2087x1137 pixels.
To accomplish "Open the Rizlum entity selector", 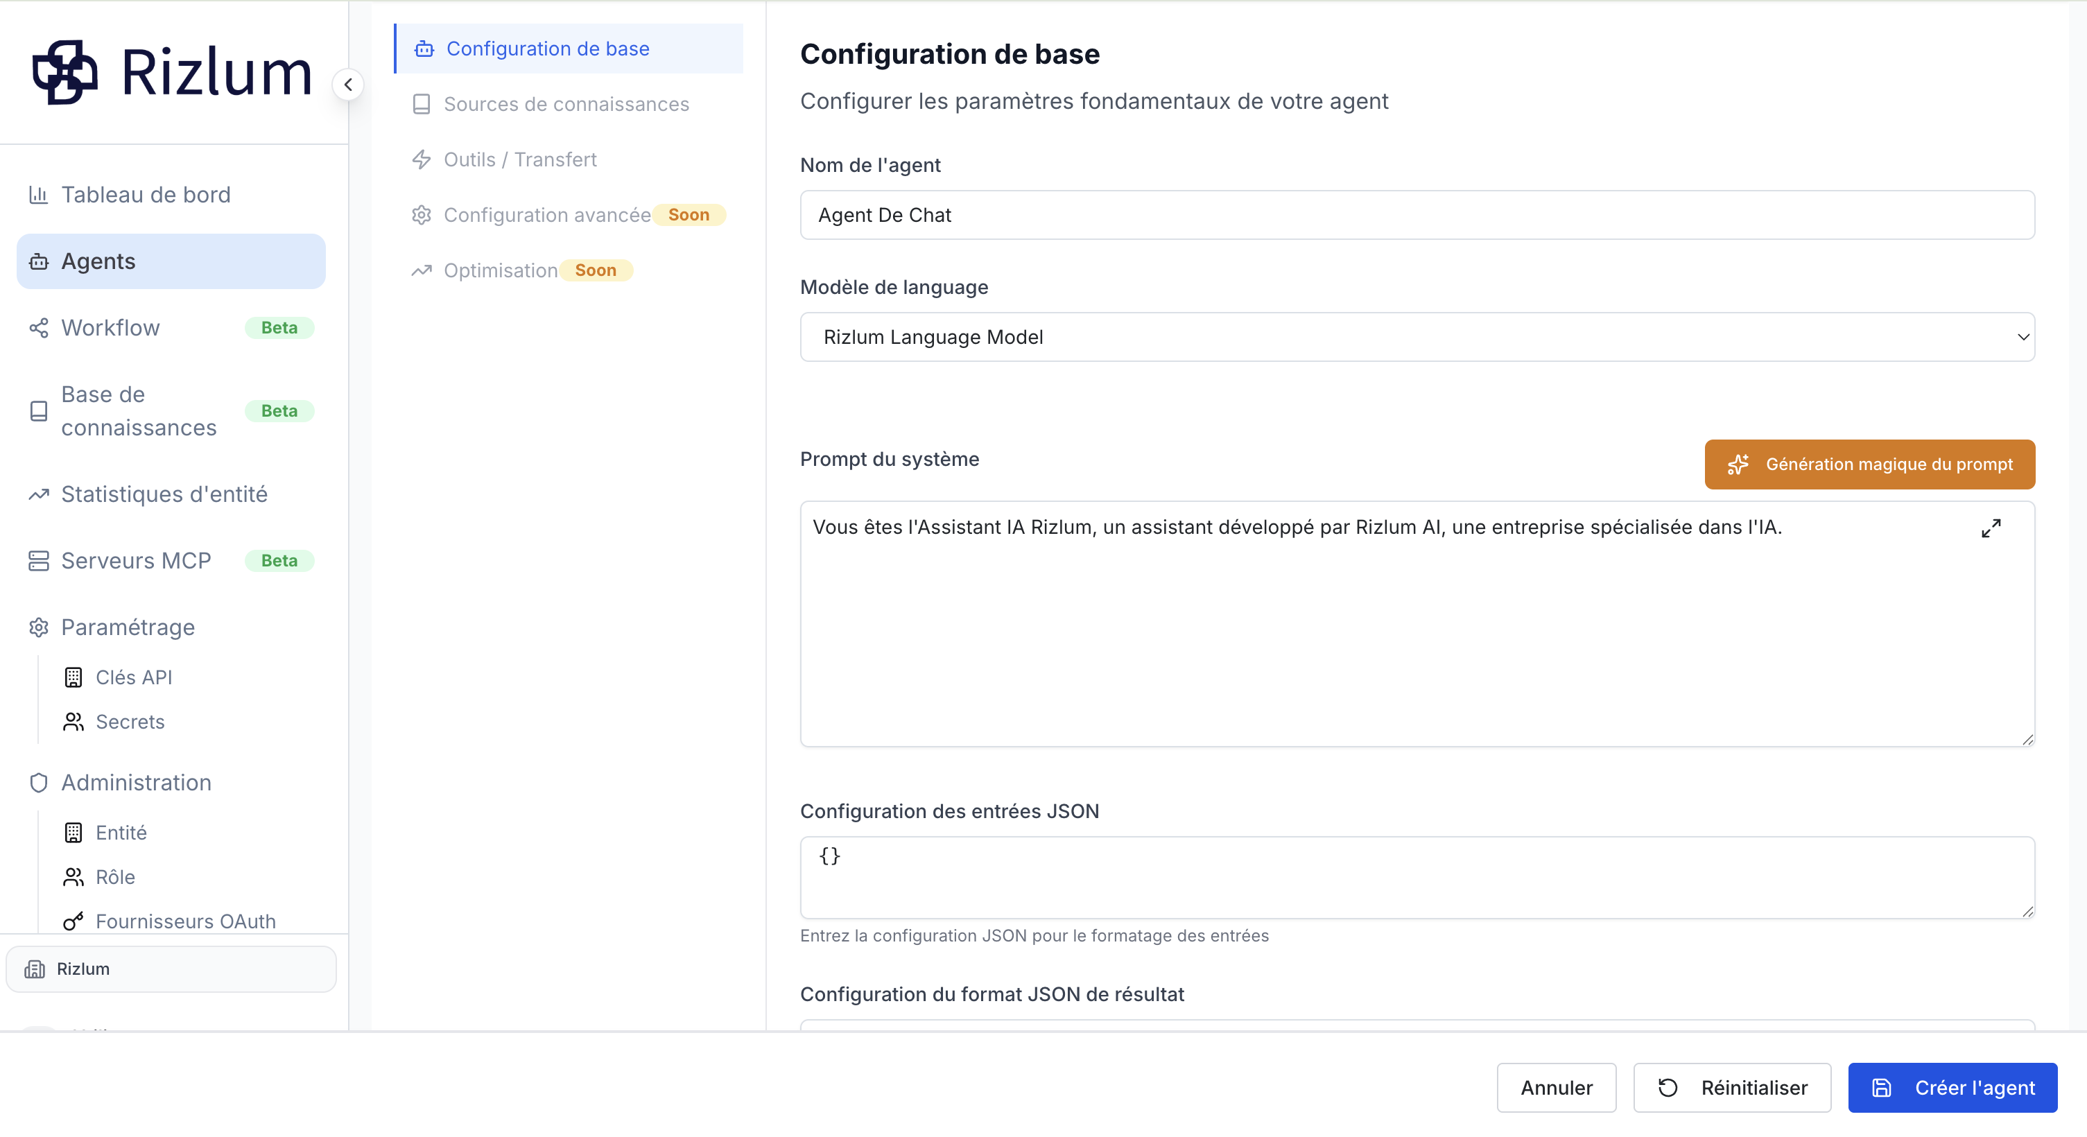I will [x=171, y=969].
